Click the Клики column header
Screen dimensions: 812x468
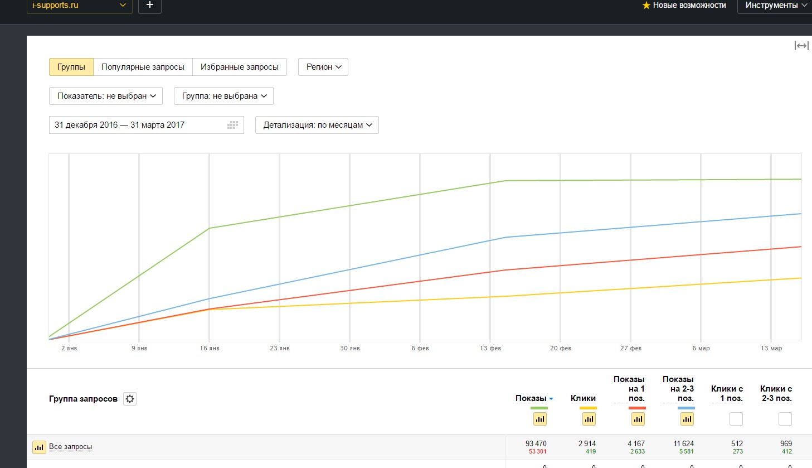click(583, 398)
